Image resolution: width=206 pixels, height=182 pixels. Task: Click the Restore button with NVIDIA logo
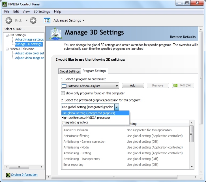tap(183, 85)
